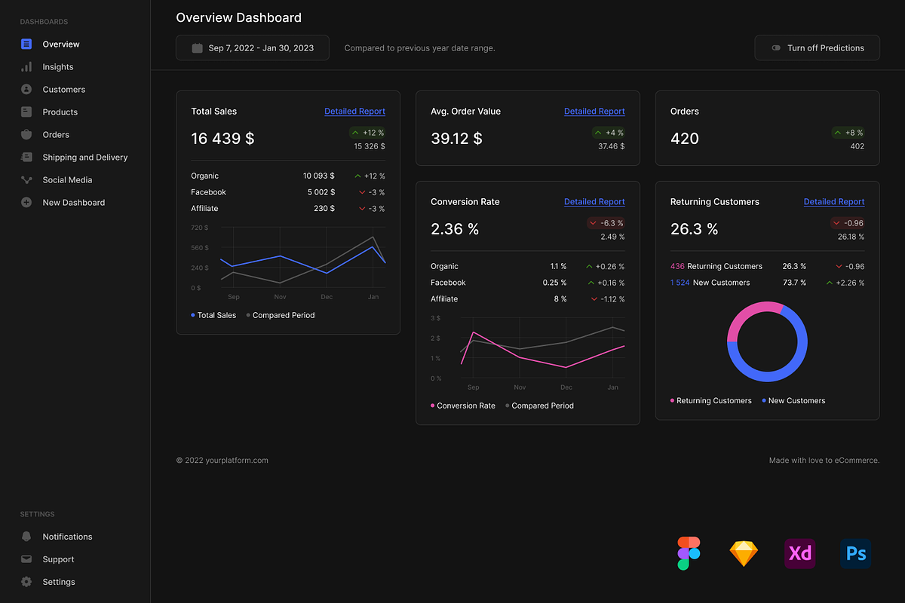905x603 pixels.
Task: Click the 1 524 New Customers row
Action: pos(768,283)
